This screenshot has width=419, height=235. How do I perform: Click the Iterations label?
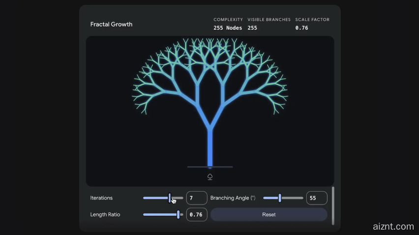coord(101,198)
